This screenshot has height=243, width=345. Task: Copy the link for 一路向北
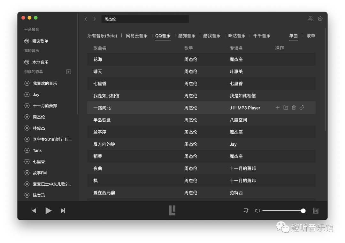[x=302, y=108]
